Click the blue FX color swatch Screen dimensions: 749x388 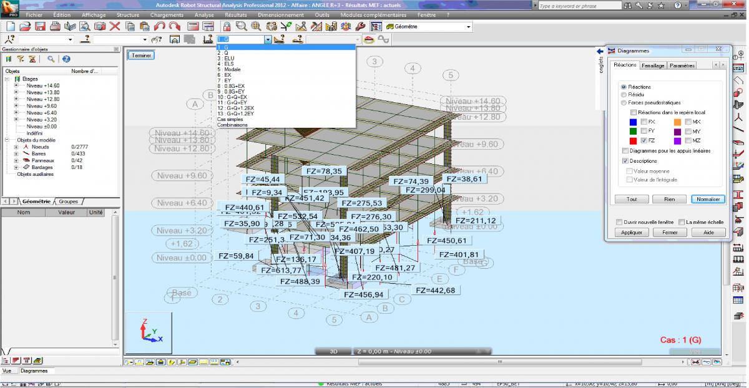point(633,122)
